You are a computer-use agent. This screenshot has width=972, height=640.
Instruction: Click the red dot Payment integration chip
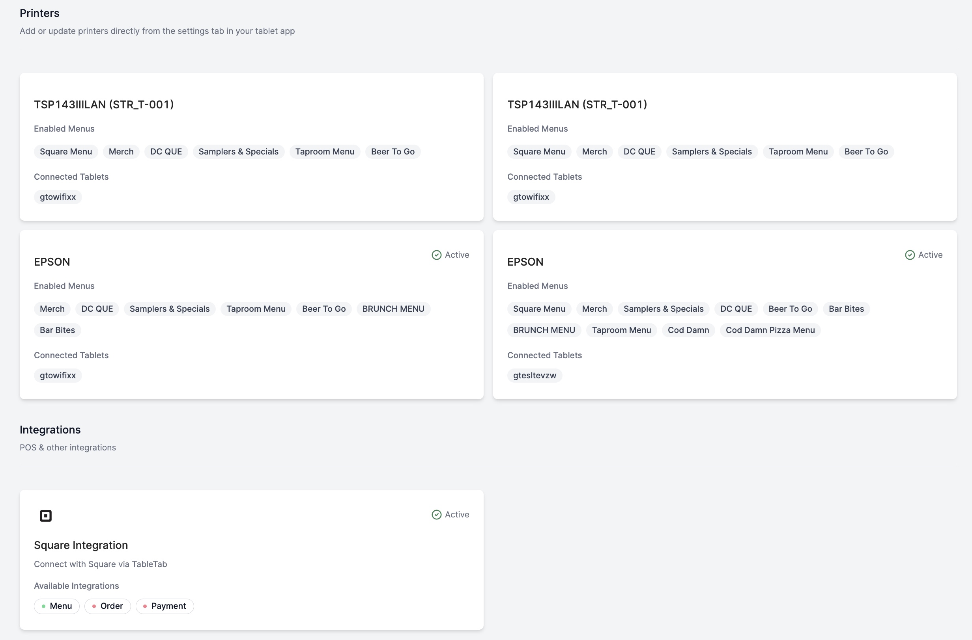coord(164,606)
